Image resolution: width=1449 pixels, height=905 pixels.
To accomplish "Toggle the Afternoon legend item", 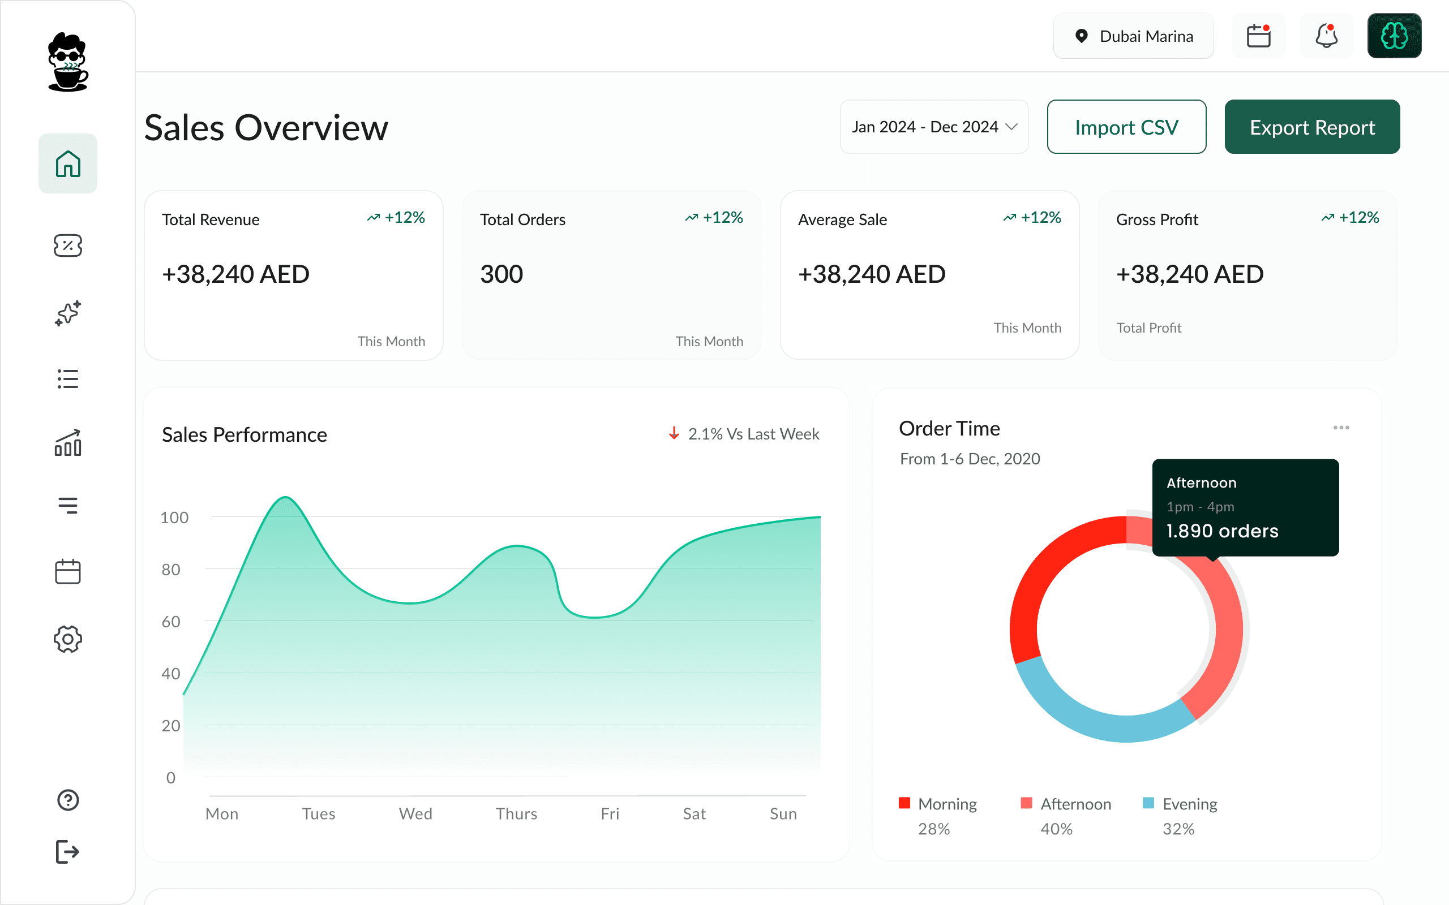I will coord(1066,804).
